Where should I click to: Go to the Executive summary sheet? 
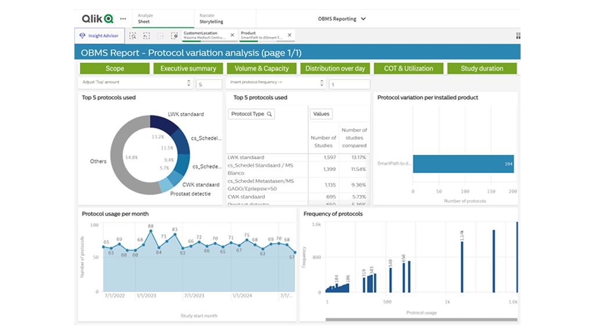coord(188,68)
